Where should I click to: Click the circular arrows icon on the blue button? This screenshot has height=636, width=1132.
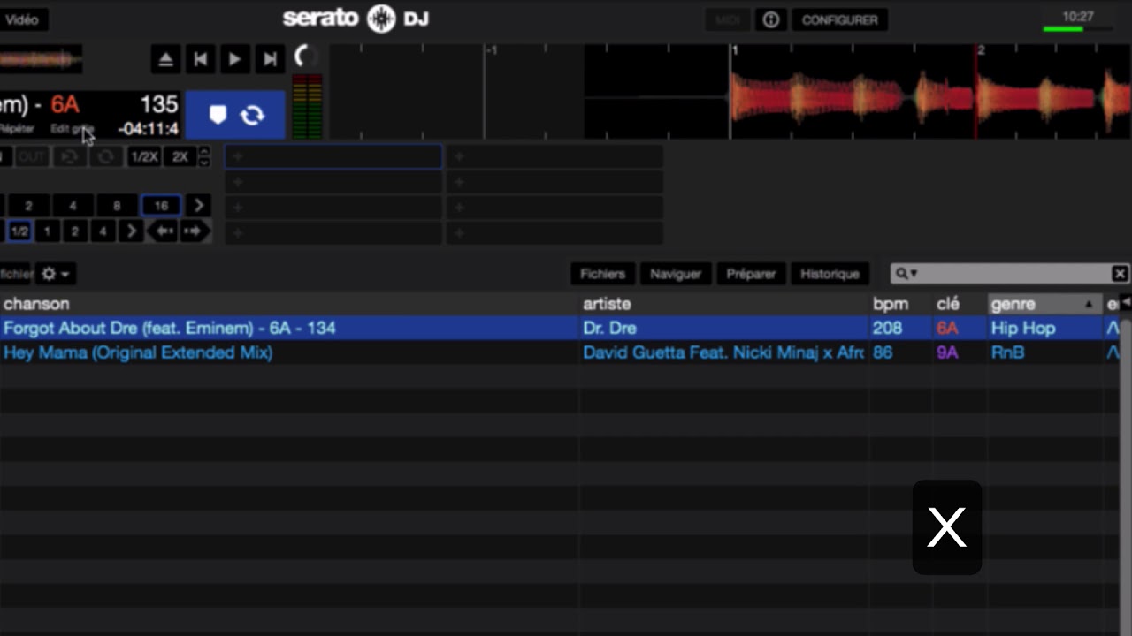pos(253,115)
